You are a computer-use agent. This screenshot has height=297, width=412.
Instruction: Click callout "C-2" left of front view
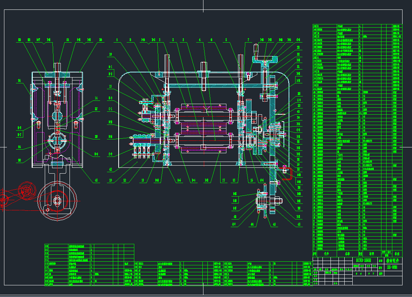click(x=110, y=154)
